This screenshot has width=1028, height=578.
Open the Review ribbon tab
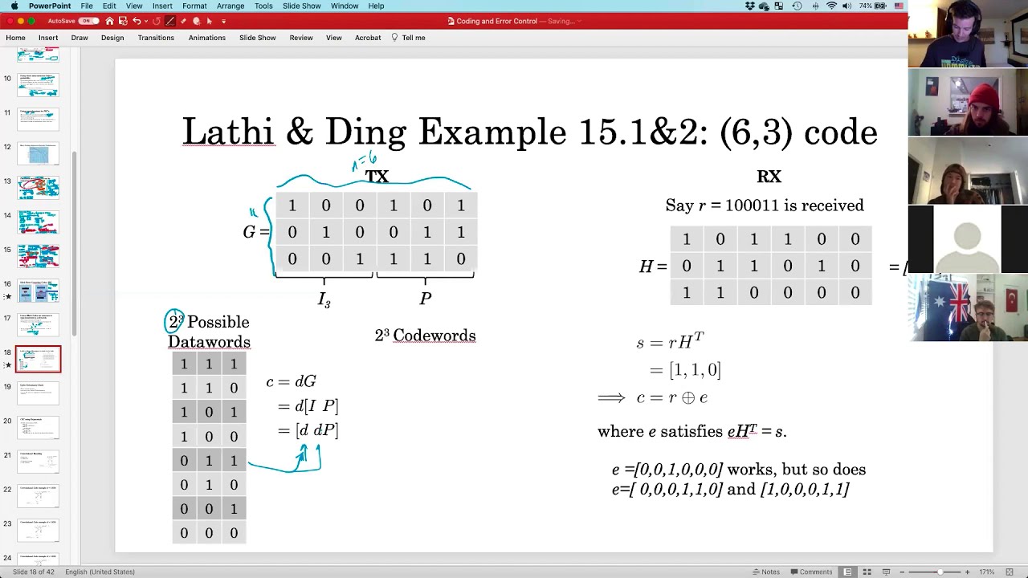pyautogui.click(x=301, y=38)
